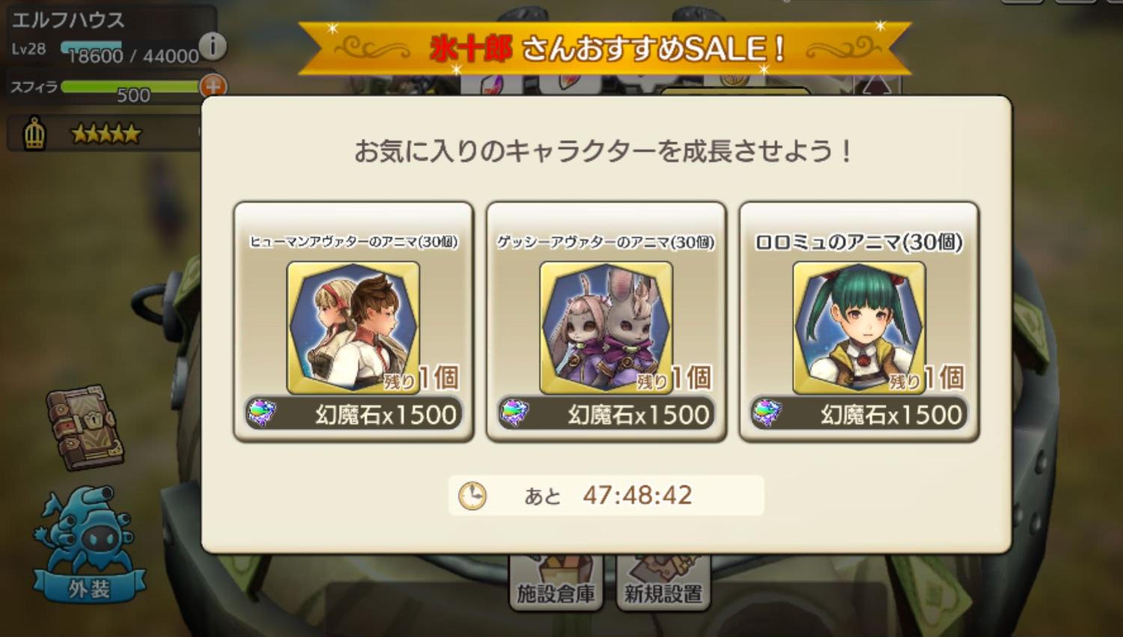Click the five-star rating bar

106,134
